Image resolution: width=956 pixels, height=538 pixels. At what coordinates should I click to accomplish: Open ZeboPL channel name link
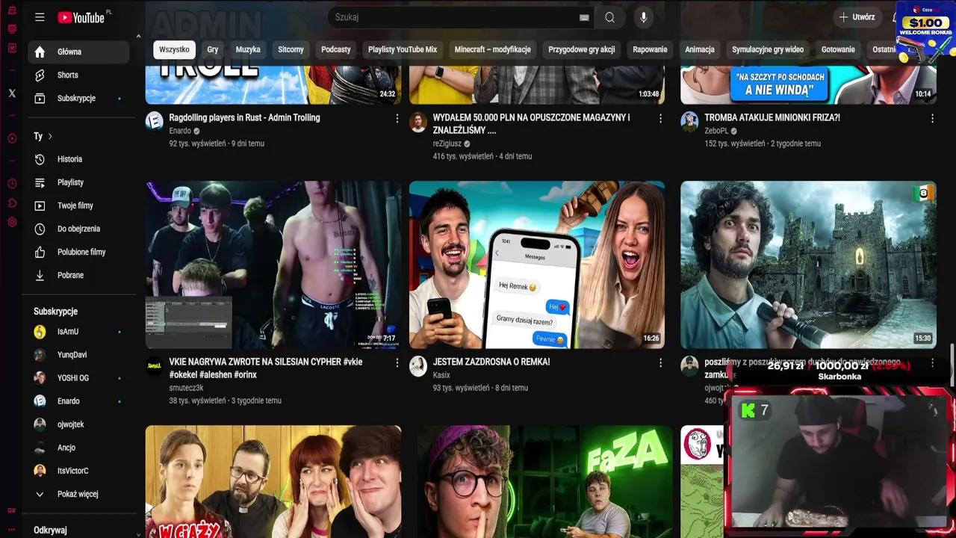click(x=716, y=131)
